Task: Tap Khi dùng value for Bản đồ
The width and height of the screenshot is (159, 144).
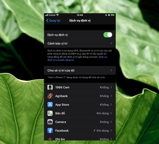Action: [x=103, y=113]
